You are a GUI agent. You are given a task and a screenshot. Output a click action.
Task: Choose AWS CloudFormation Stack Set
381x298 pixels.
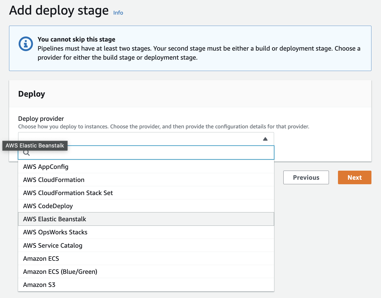[146, 193]
